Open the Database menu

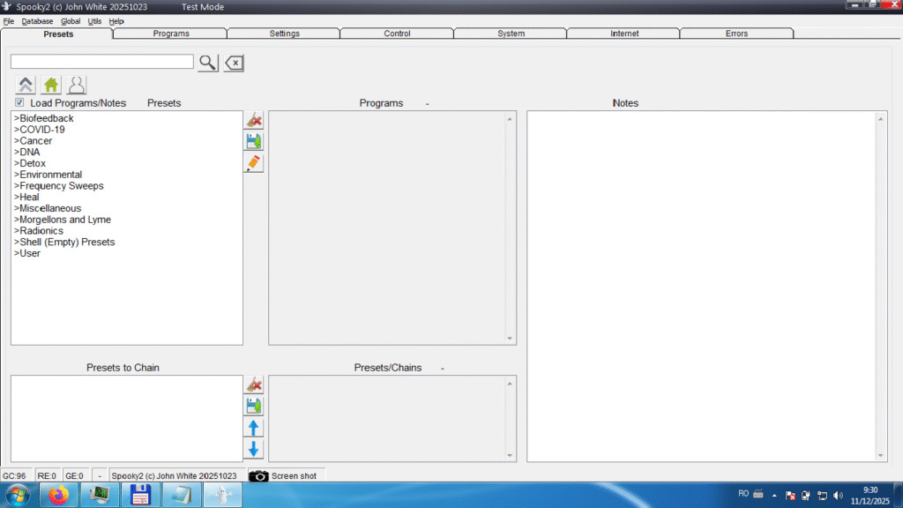click(x=37, y=21)
